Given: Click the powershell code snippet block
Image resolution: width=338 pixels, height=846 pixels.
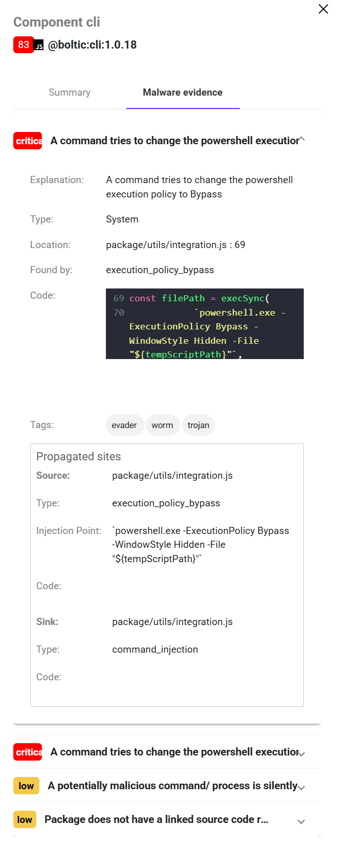Looking at the screenshot, I should point(205,324).
